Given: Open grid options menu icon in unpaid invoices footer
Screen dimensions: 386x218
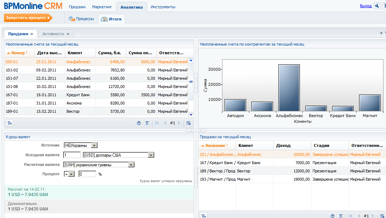Looking at the screenshot, I should click(x=188, y=123).
